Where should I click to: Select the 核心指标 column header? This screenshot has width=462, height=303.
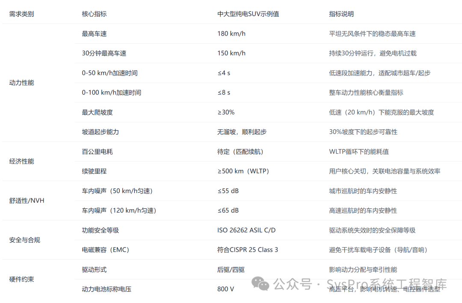[94, 13]
